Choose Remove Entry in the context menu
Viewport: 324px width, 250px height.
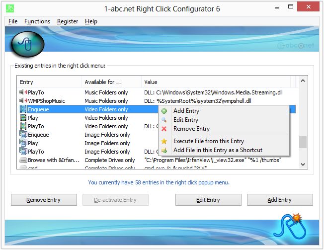(191, 129)
